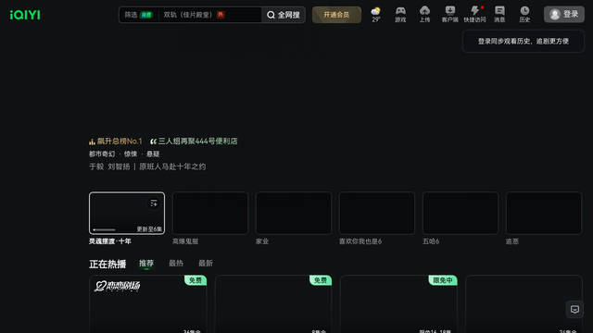Open the 历史 history clock icon

524,15
